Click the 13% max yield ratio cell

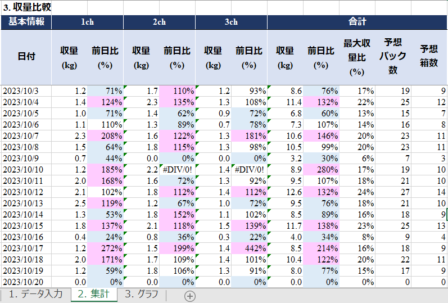tap(357, 114)
